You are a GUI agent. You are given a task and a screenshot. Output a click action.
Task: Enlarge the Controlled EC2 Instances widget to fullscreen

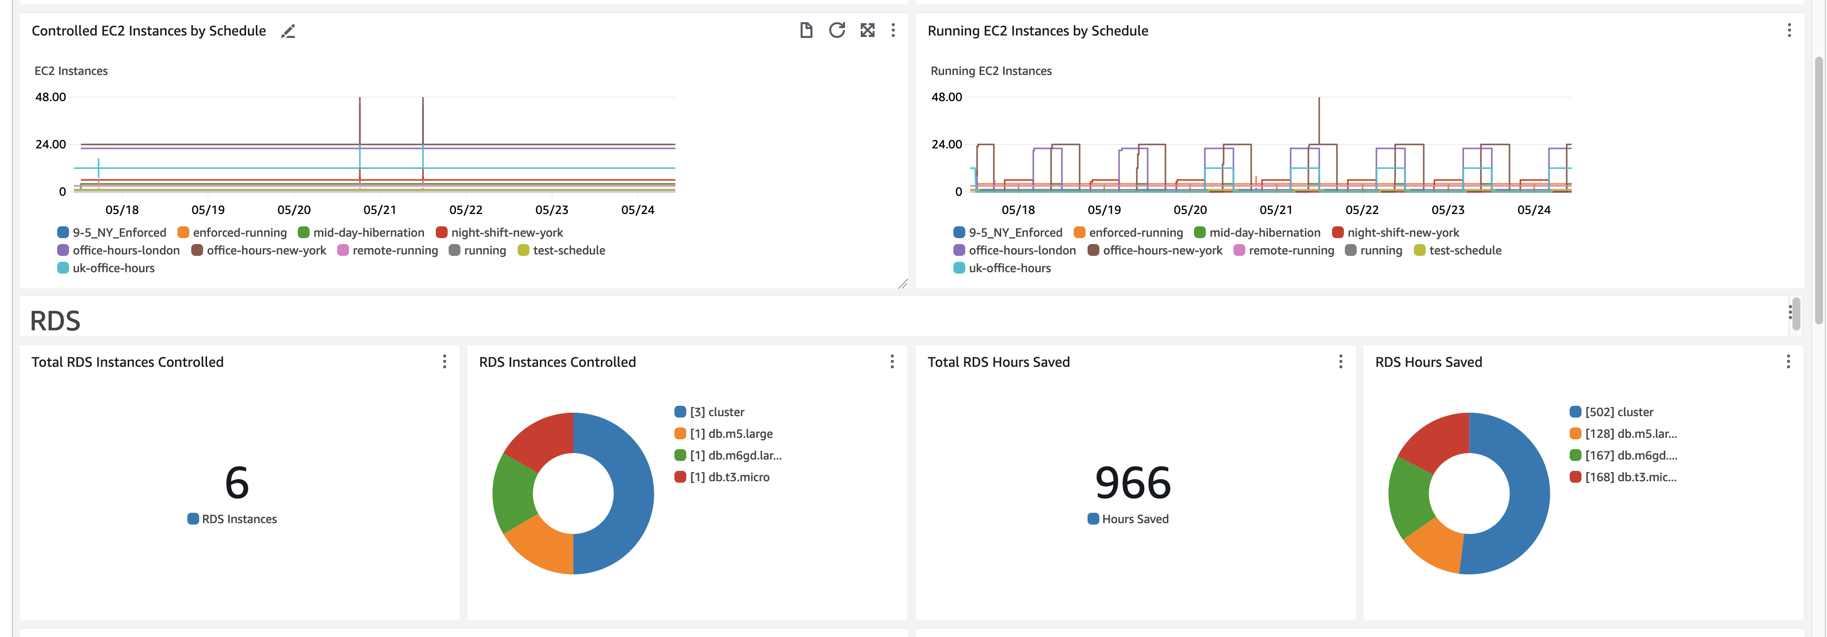867,31
